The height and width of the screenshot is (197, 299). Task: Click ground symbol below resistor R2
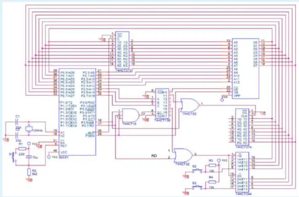pos(30,180)
